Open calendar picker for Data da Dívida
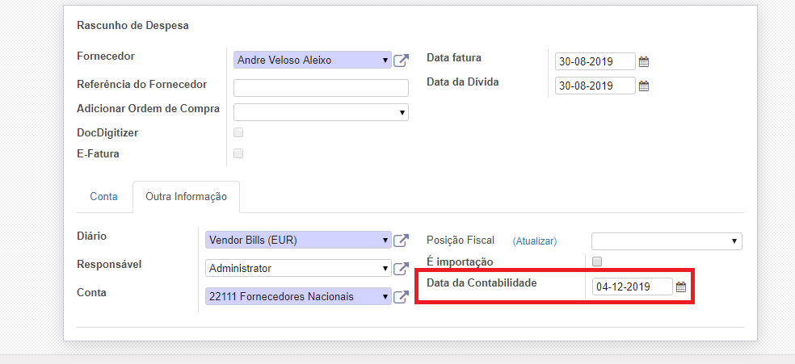This screenshot has width=795, height=364. click(x=644, y=86)
